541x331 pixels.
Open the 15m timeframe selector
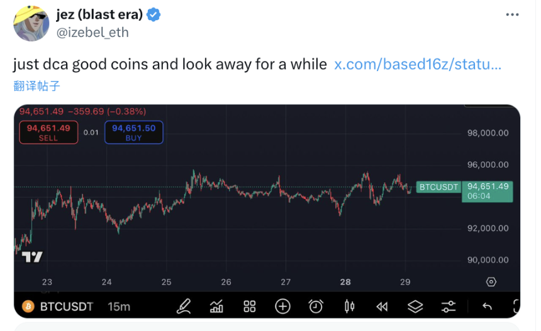(119, 307)
